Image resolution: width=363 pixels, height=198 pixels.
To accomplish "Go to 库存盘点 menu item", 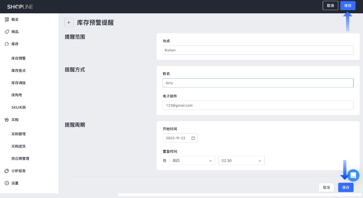I will (x=18, y=71).
